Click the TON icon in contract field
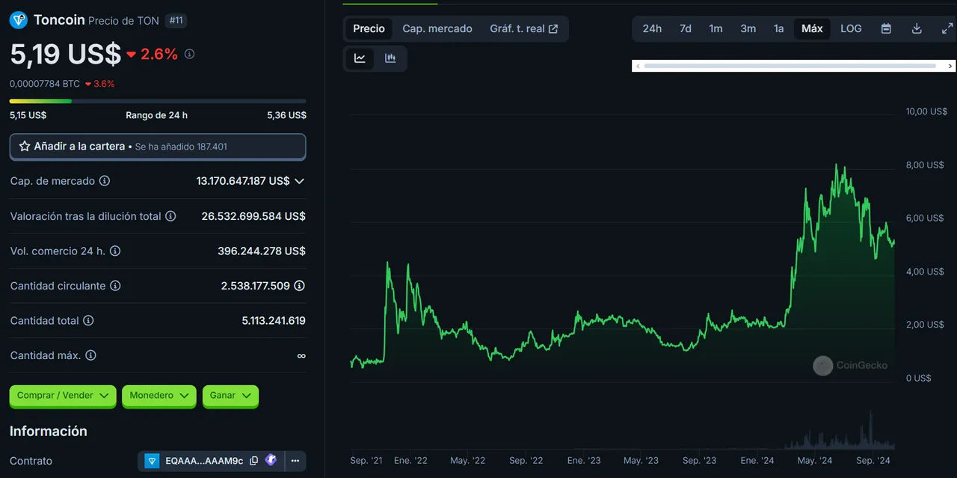The width and height of the screenshot is (957, 478). [x=152, y=461]
